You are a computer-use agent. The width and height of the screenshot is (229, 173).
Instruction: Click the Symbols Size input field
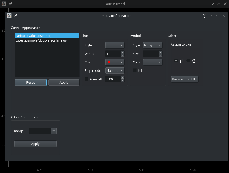(151, 54)
